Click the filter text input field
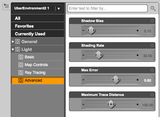 [x=107, y=8]
